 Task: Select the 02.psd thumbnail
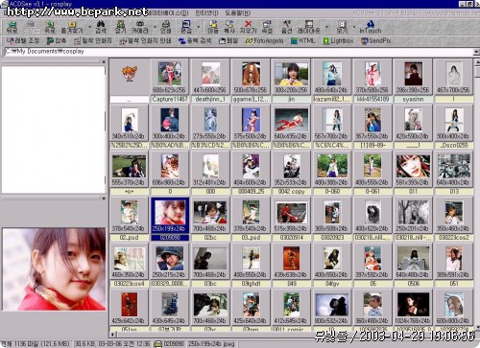click(129, 219)
